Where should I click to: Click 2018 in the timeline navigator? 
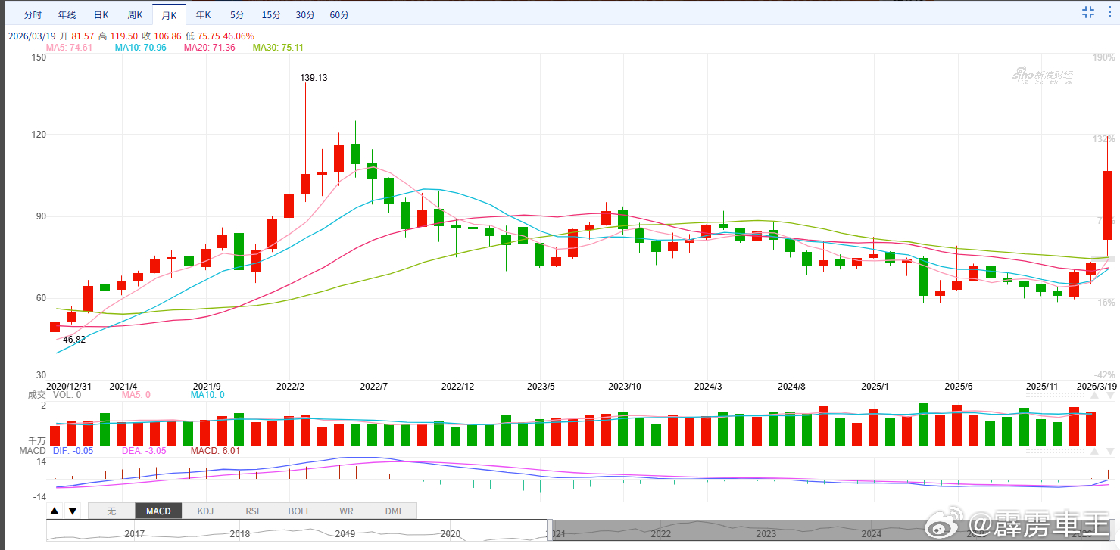pyautogui.click(x=240, y=533)
